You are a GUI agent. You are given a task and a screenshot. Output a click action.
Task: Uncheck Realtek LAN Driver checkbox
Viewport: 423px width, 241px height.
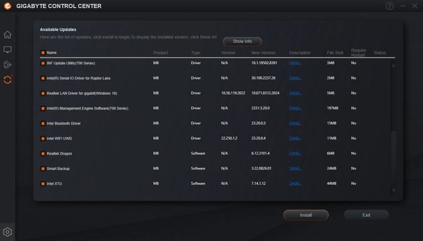click(42, 93)
